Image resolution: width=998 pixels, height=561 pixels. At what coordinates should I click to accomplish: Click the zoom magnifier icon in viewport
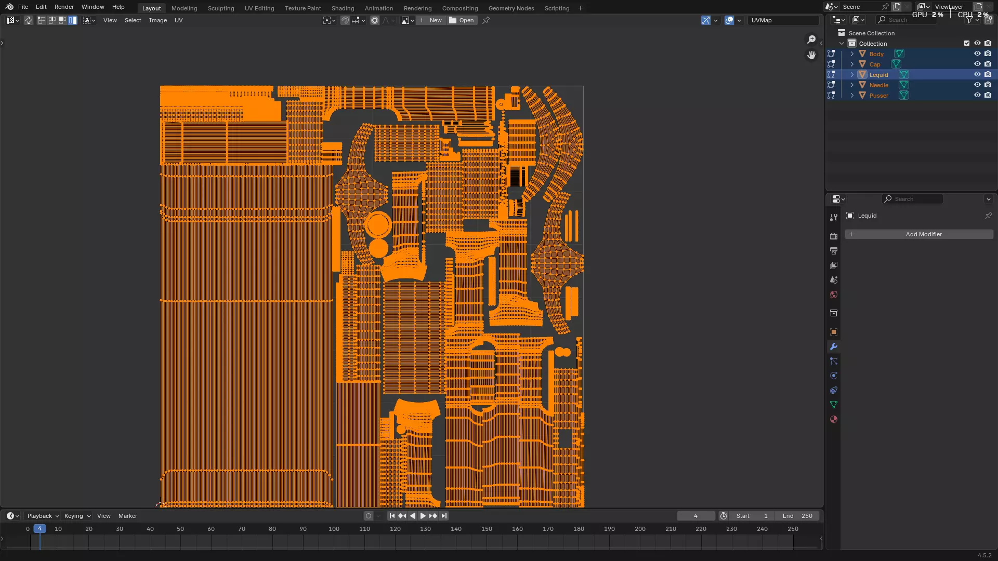[811, 39]
